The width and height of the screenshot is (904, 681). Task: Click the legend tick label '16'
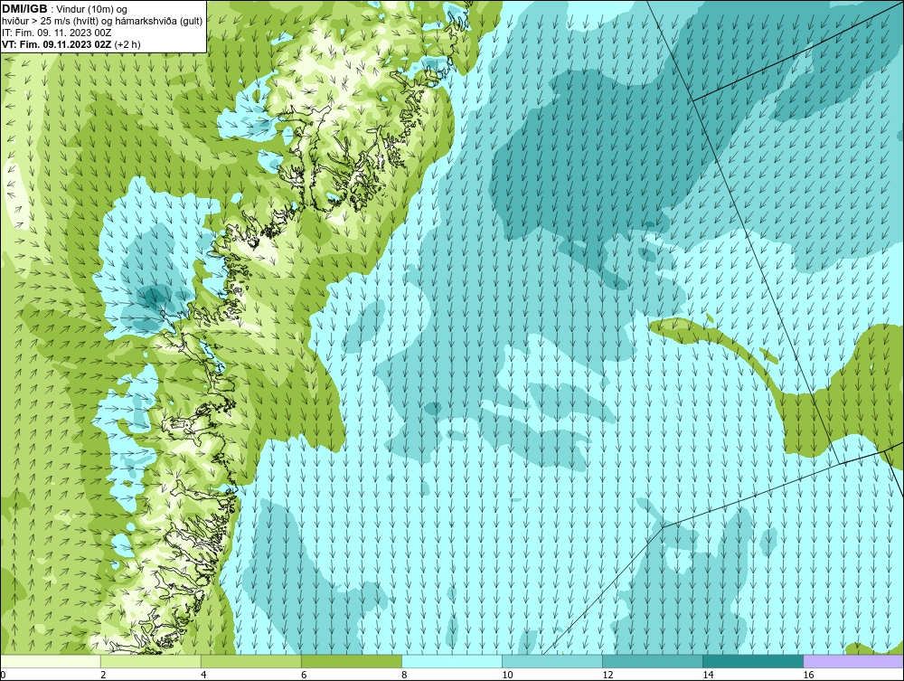pyautogui.click(x=808, y=675)
